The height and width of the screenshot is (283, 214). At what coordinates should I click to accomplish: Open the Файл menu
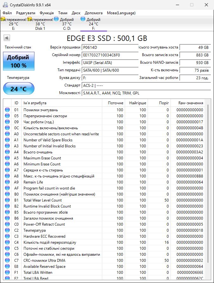[7, 13]
